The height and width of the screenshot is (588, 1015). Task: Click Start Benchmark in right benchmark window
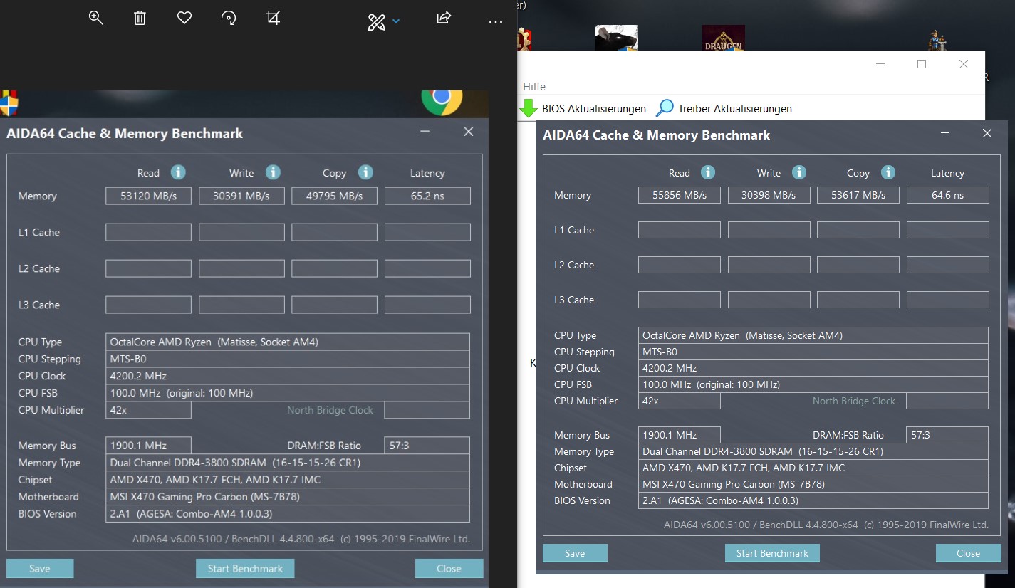(x=772, y=553)
